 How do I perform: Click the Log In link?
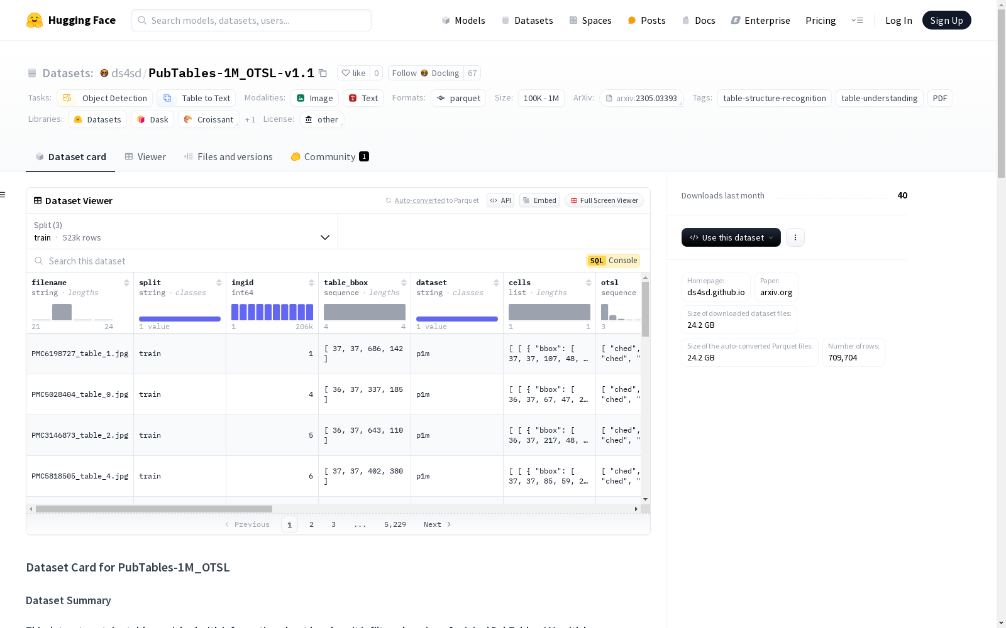[898, 20]
